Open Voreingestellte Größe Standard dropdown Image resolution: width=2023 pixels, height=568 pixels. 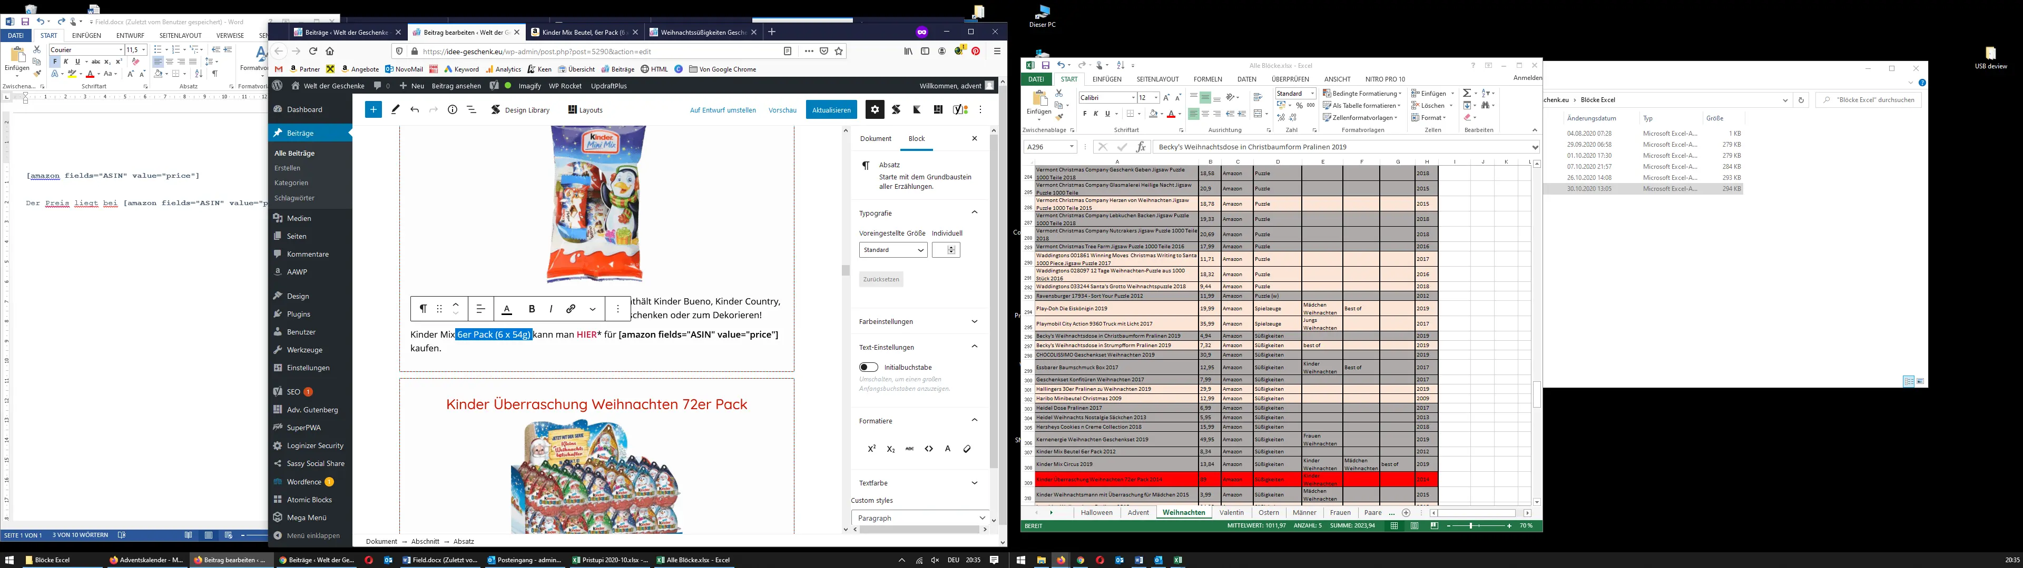pyautogui.click(x=893, y=249)
